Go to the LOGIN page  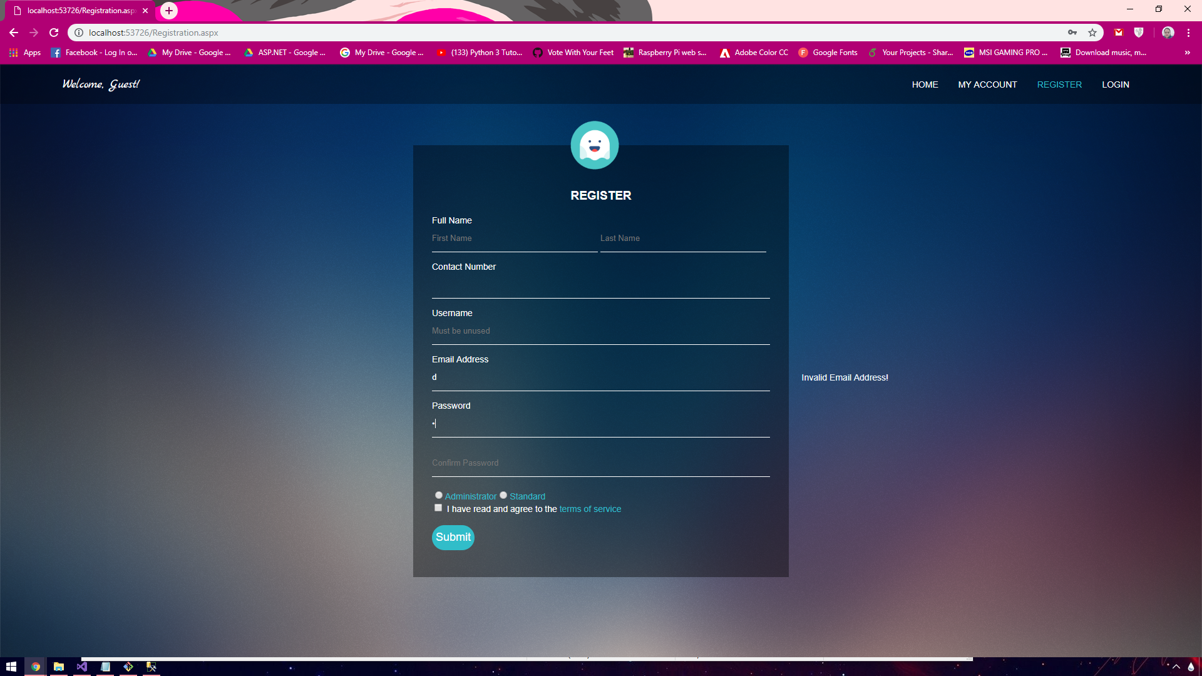coord(1115,84)
